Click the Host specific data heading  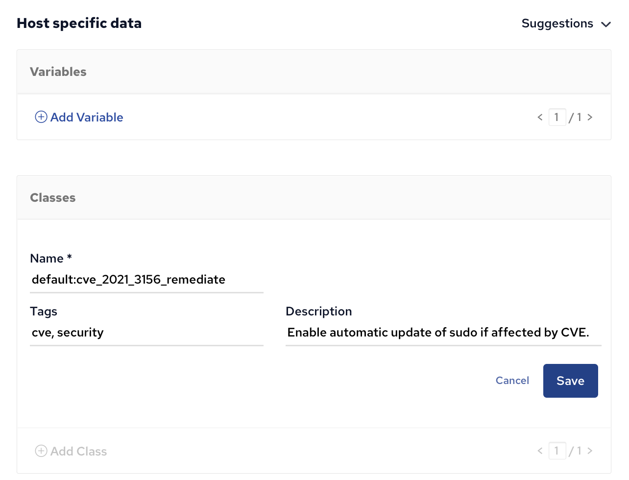point(79,23)
